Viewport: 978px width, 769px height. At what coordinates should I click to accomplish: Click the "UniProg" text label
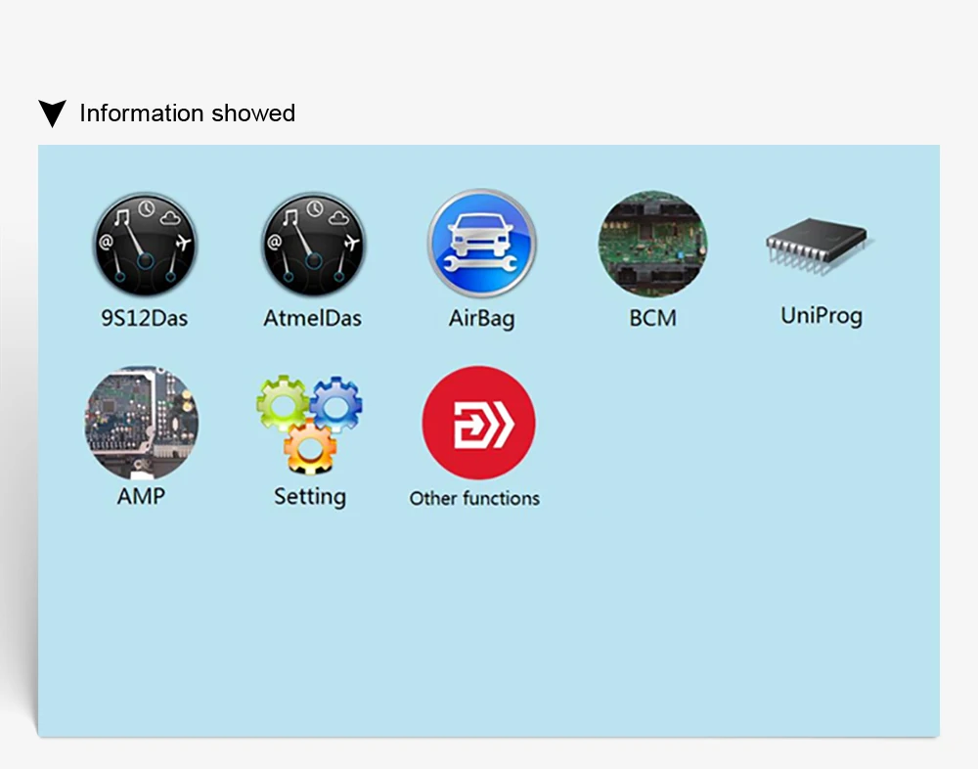coord(822,316)
